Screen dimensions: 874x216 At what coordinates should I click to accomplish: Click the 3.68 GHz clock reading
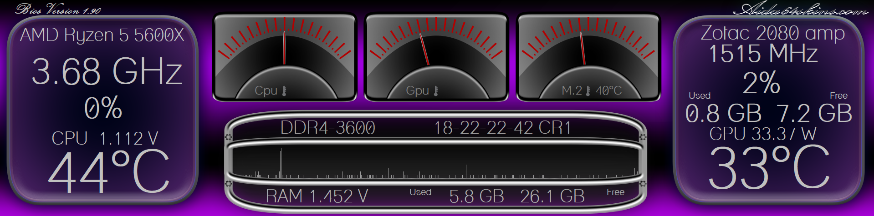click(107, 71)
